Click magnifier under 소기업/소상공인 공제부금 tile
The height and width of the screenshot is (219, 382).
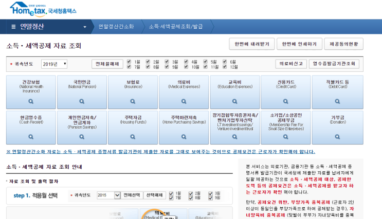(x=286, y=137)
